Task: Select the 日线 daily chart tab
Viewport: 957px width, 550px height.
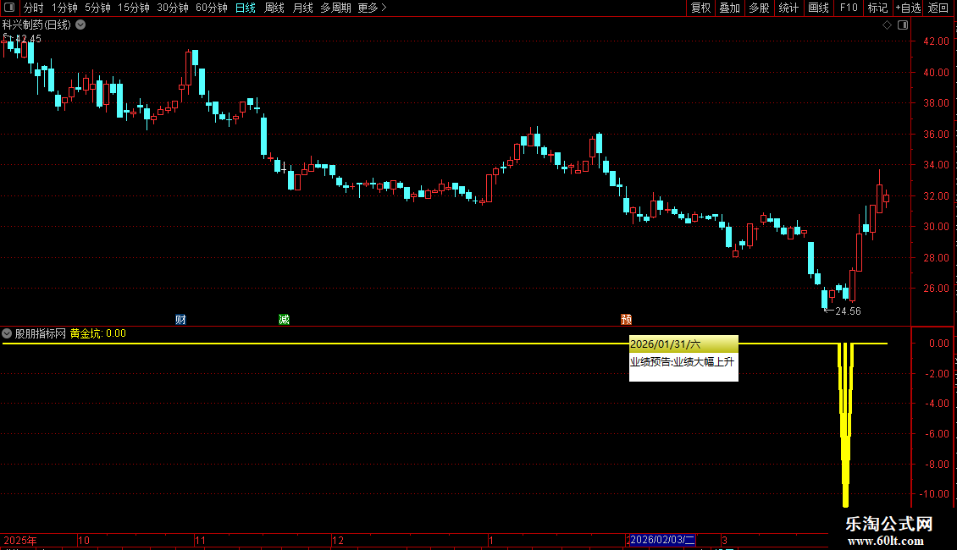Action: [x=246, y=8]
